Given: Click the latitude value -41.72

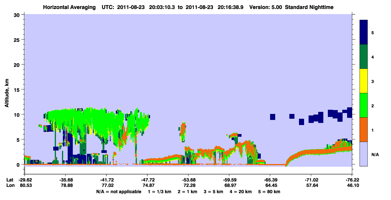Looking at the screenshot, I should pyautogui.click(x=106, y=180).
